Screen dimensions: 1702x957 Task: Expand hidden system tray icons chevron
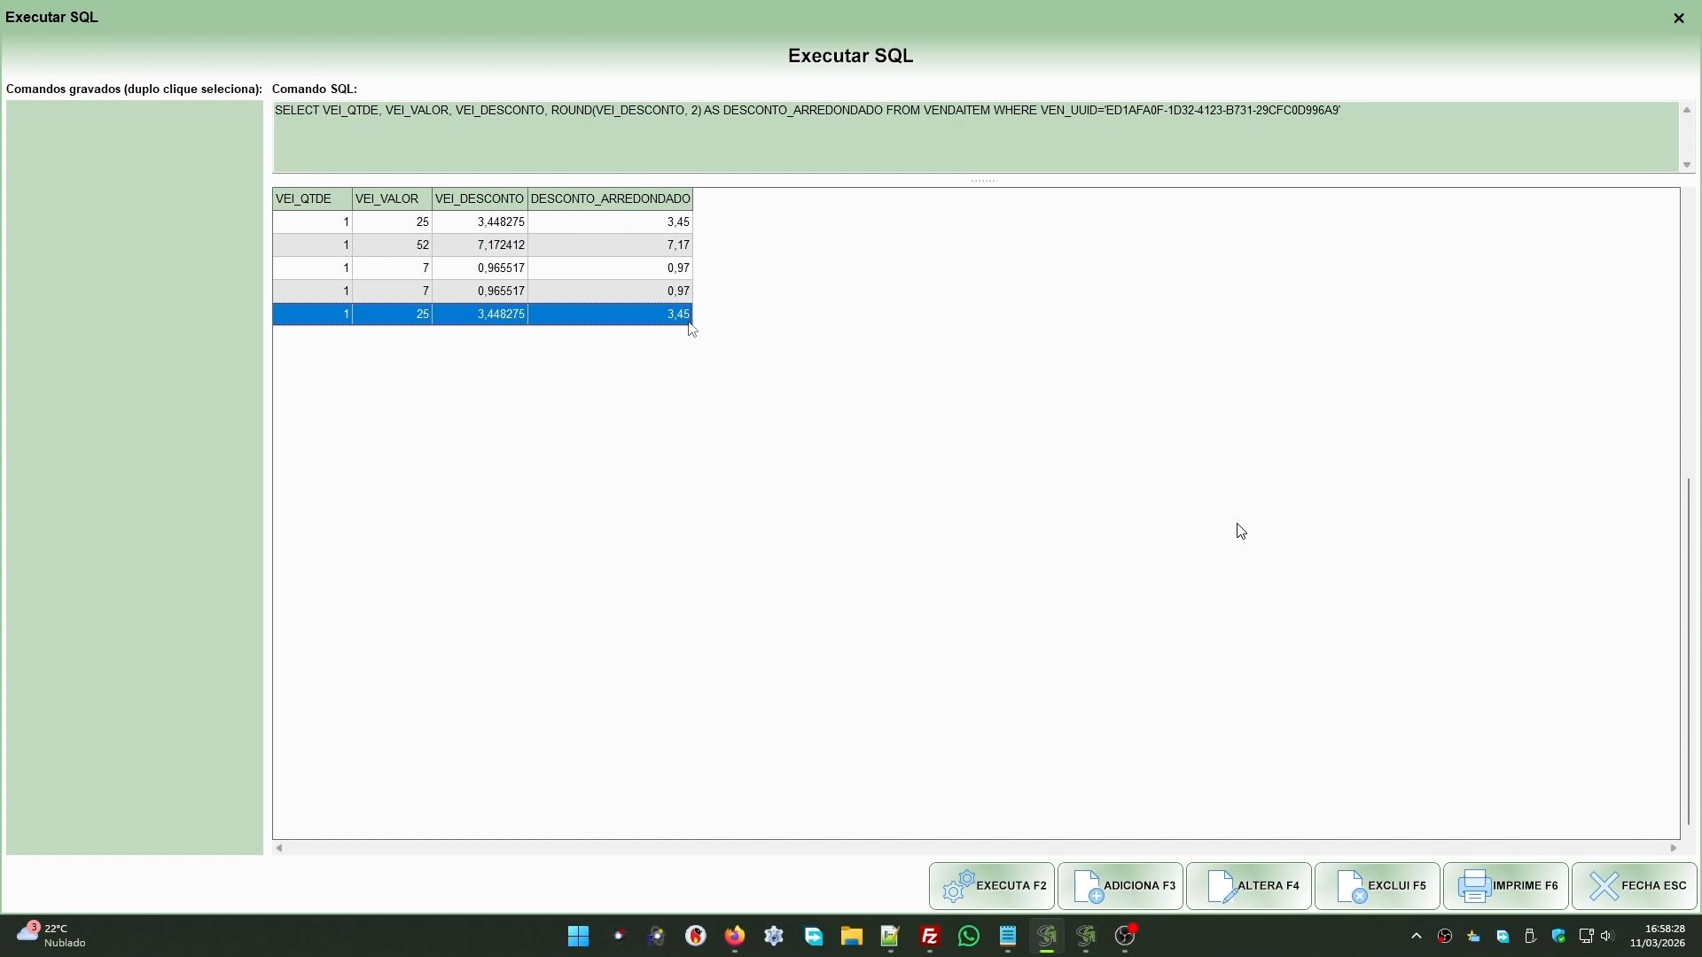pyautogui.click(x=1416, y=936)
